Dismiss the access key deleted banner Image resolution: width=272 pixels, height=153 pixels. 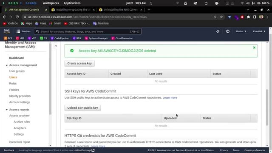(x=254, y=48)
